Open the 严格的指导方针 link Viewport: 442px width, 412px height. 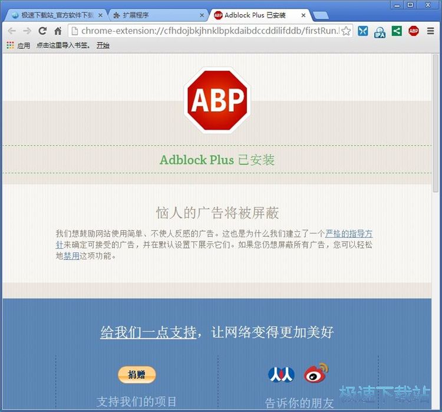pyautogui.click(x=349, y=234)
